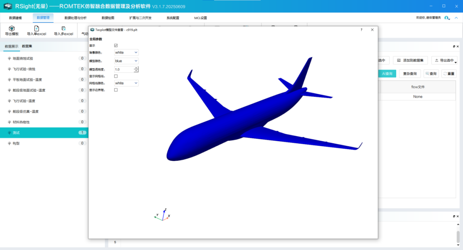Click the dialog help question mark
The width and height of the screenshot is (463, 250).
(361, 30)
